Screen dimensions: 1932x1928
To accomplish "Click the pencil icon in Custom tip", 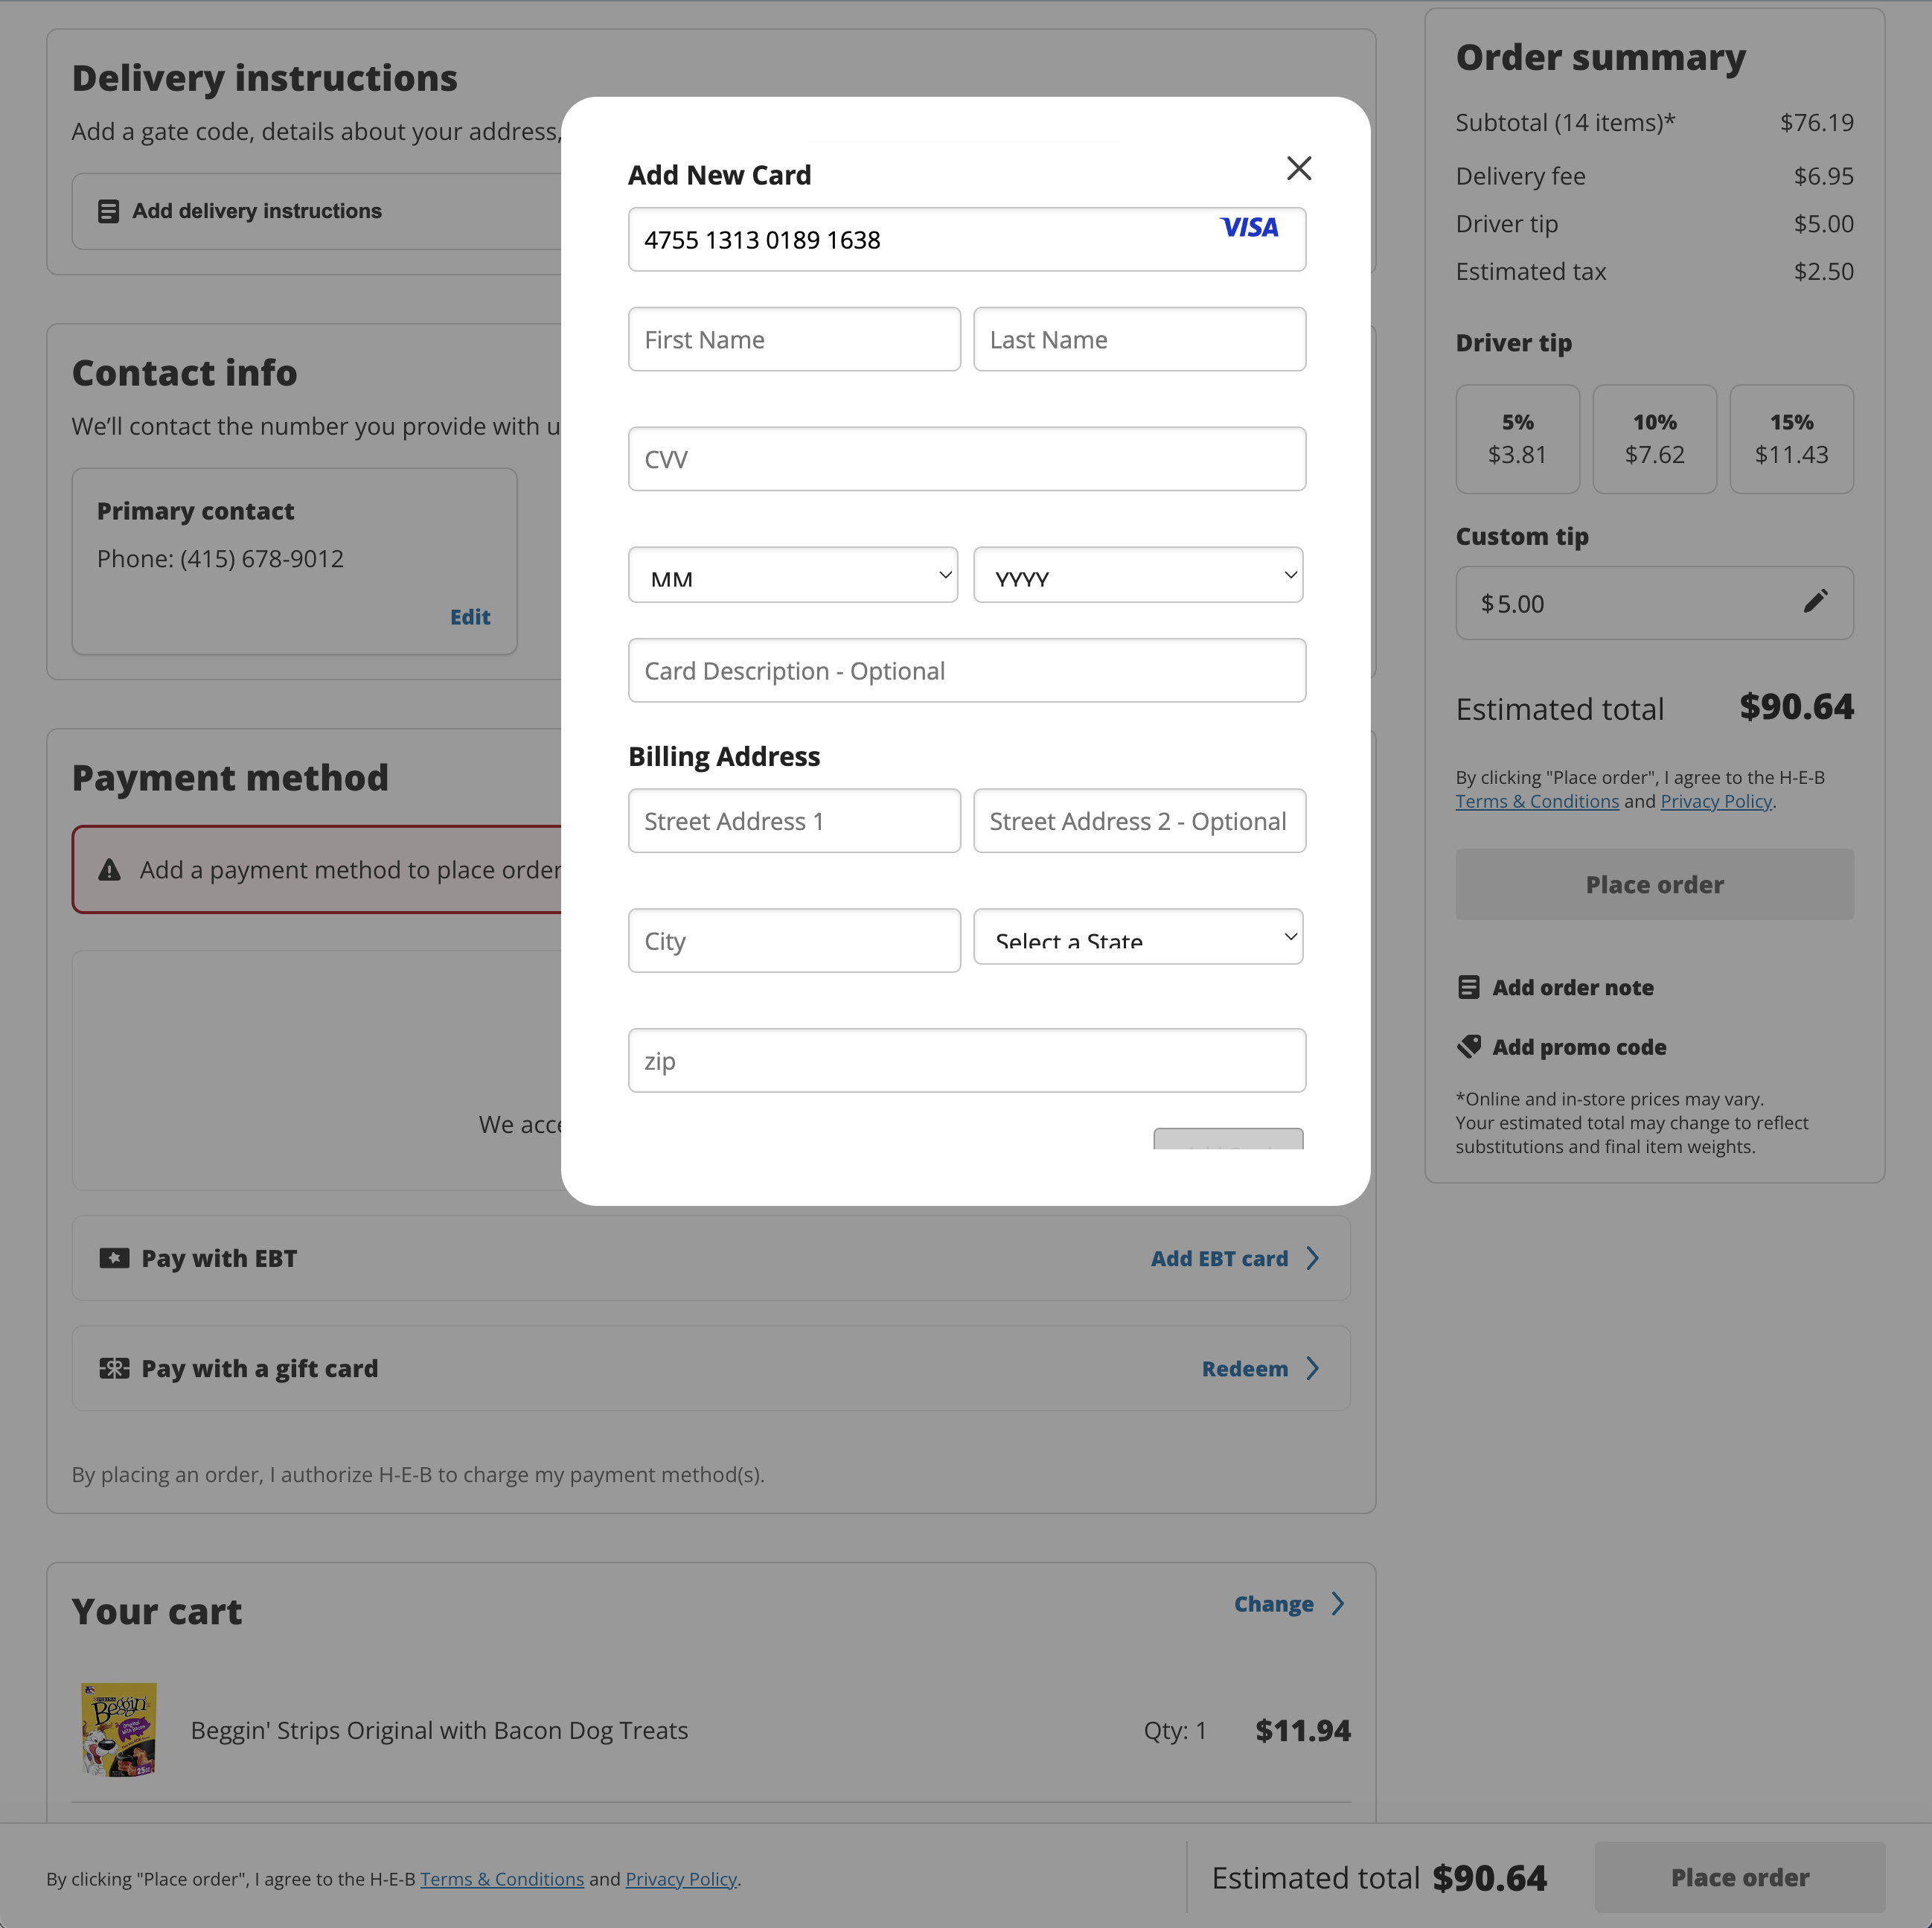I will click(x=1815, y=601).
